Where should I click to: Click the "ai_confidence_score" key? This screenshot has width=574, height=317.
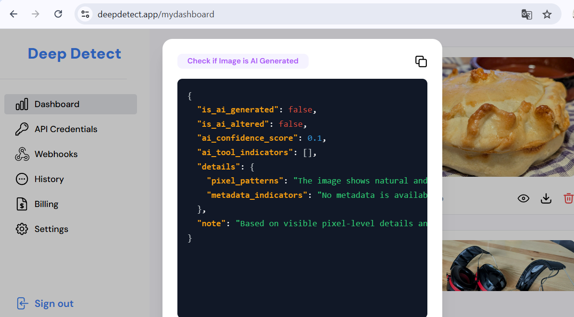tap(248, 138)
